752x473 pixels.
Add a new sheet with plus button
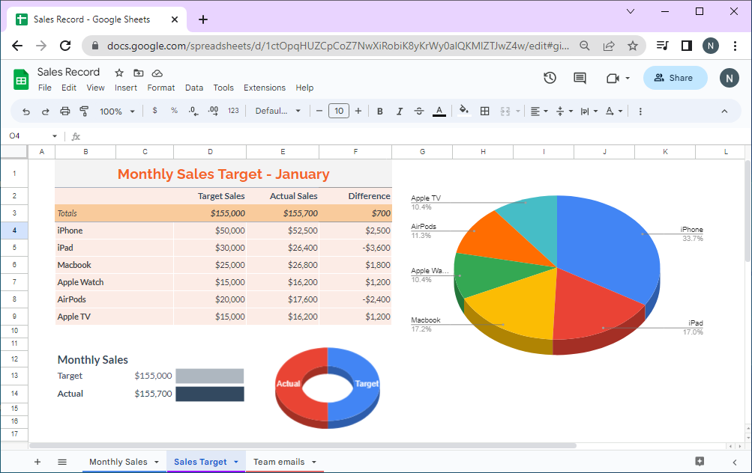pyautogui.click(x=37, y=462)
